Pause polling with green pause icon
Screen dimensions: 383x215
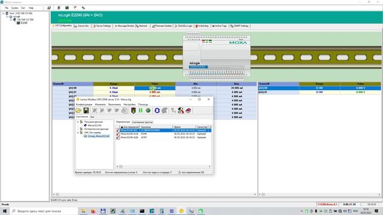pos(141,110)
